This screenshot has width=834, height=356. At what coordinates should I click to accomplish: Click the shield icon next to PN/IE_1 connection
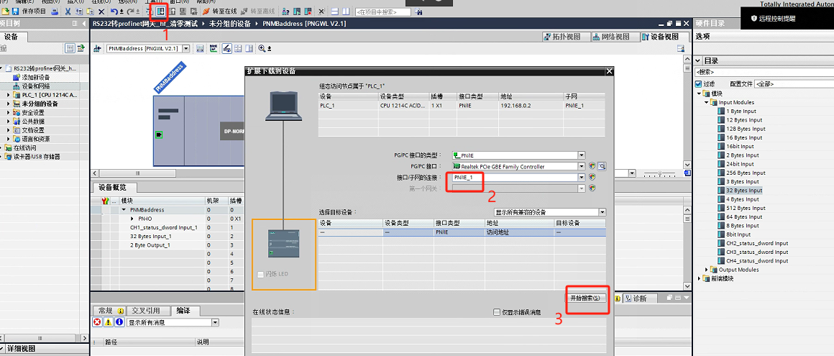point(592,177)
